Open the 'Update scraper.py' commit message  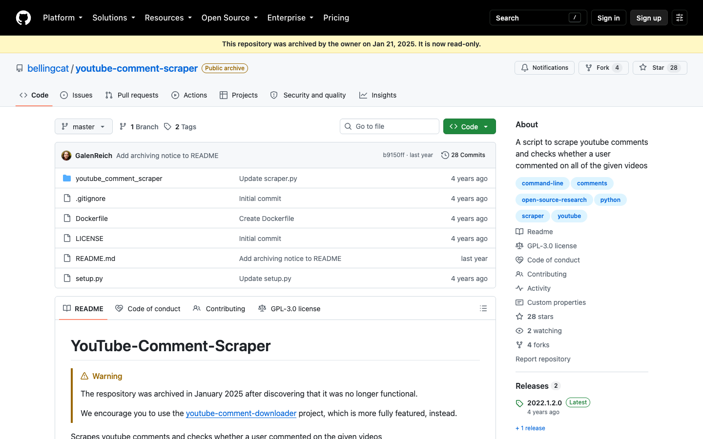pyautogui.click(x=268, y=179)
